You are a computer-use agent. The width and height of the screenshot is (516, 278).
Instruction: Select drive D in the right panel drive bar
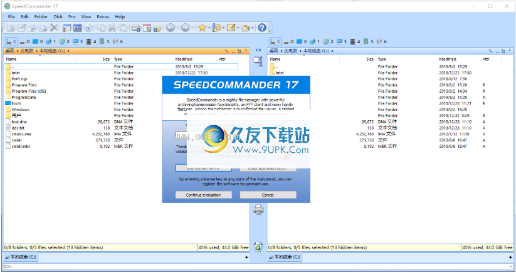click(289, 41)
